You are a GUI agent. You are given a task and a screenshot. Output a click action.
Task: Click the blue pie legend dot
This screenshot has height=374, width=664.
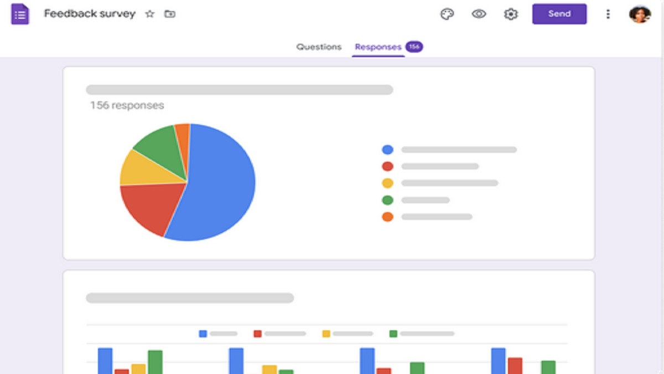387,150
